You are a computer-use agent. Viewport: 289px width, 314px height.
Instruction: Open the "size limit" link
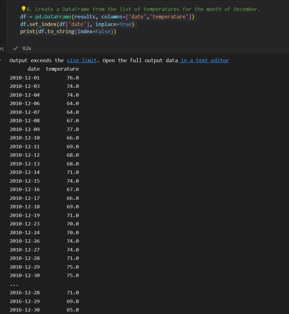(x=81, y=60)
